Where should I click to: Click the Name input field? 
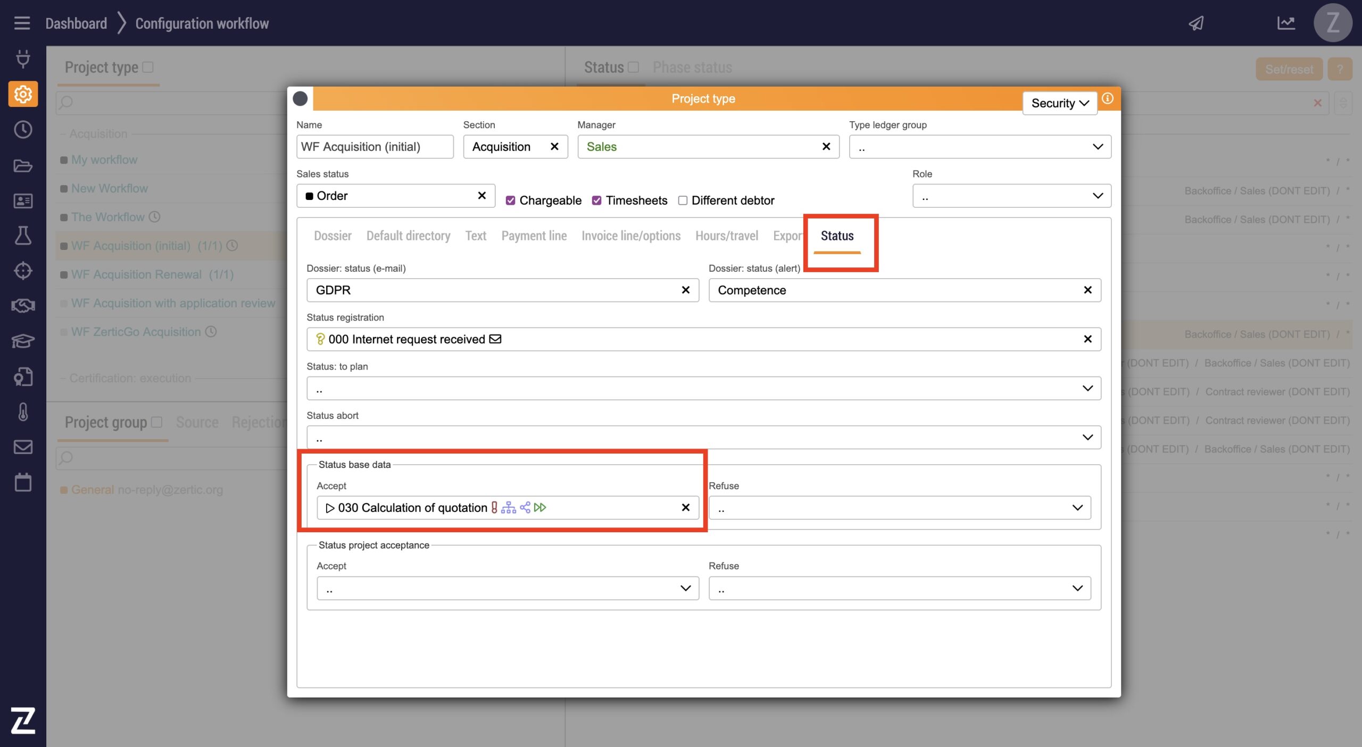tap(375, 147)
